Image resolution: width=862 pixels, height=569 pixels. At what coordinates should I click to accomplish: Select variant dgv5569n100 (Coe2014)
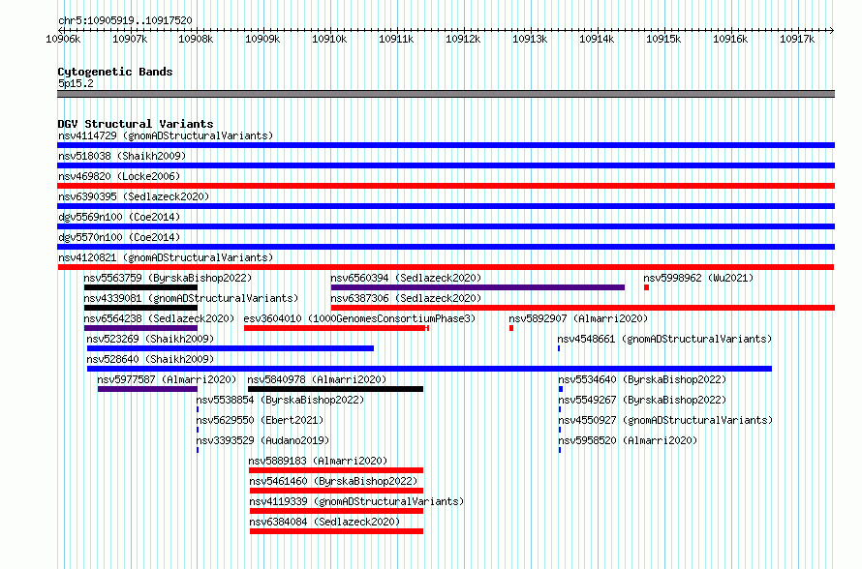pos(119,217)
